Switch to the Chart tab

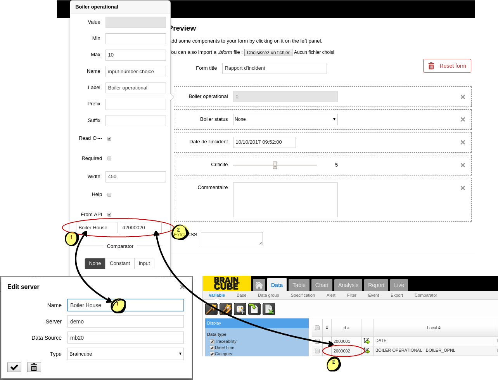[x=322, y=285]
